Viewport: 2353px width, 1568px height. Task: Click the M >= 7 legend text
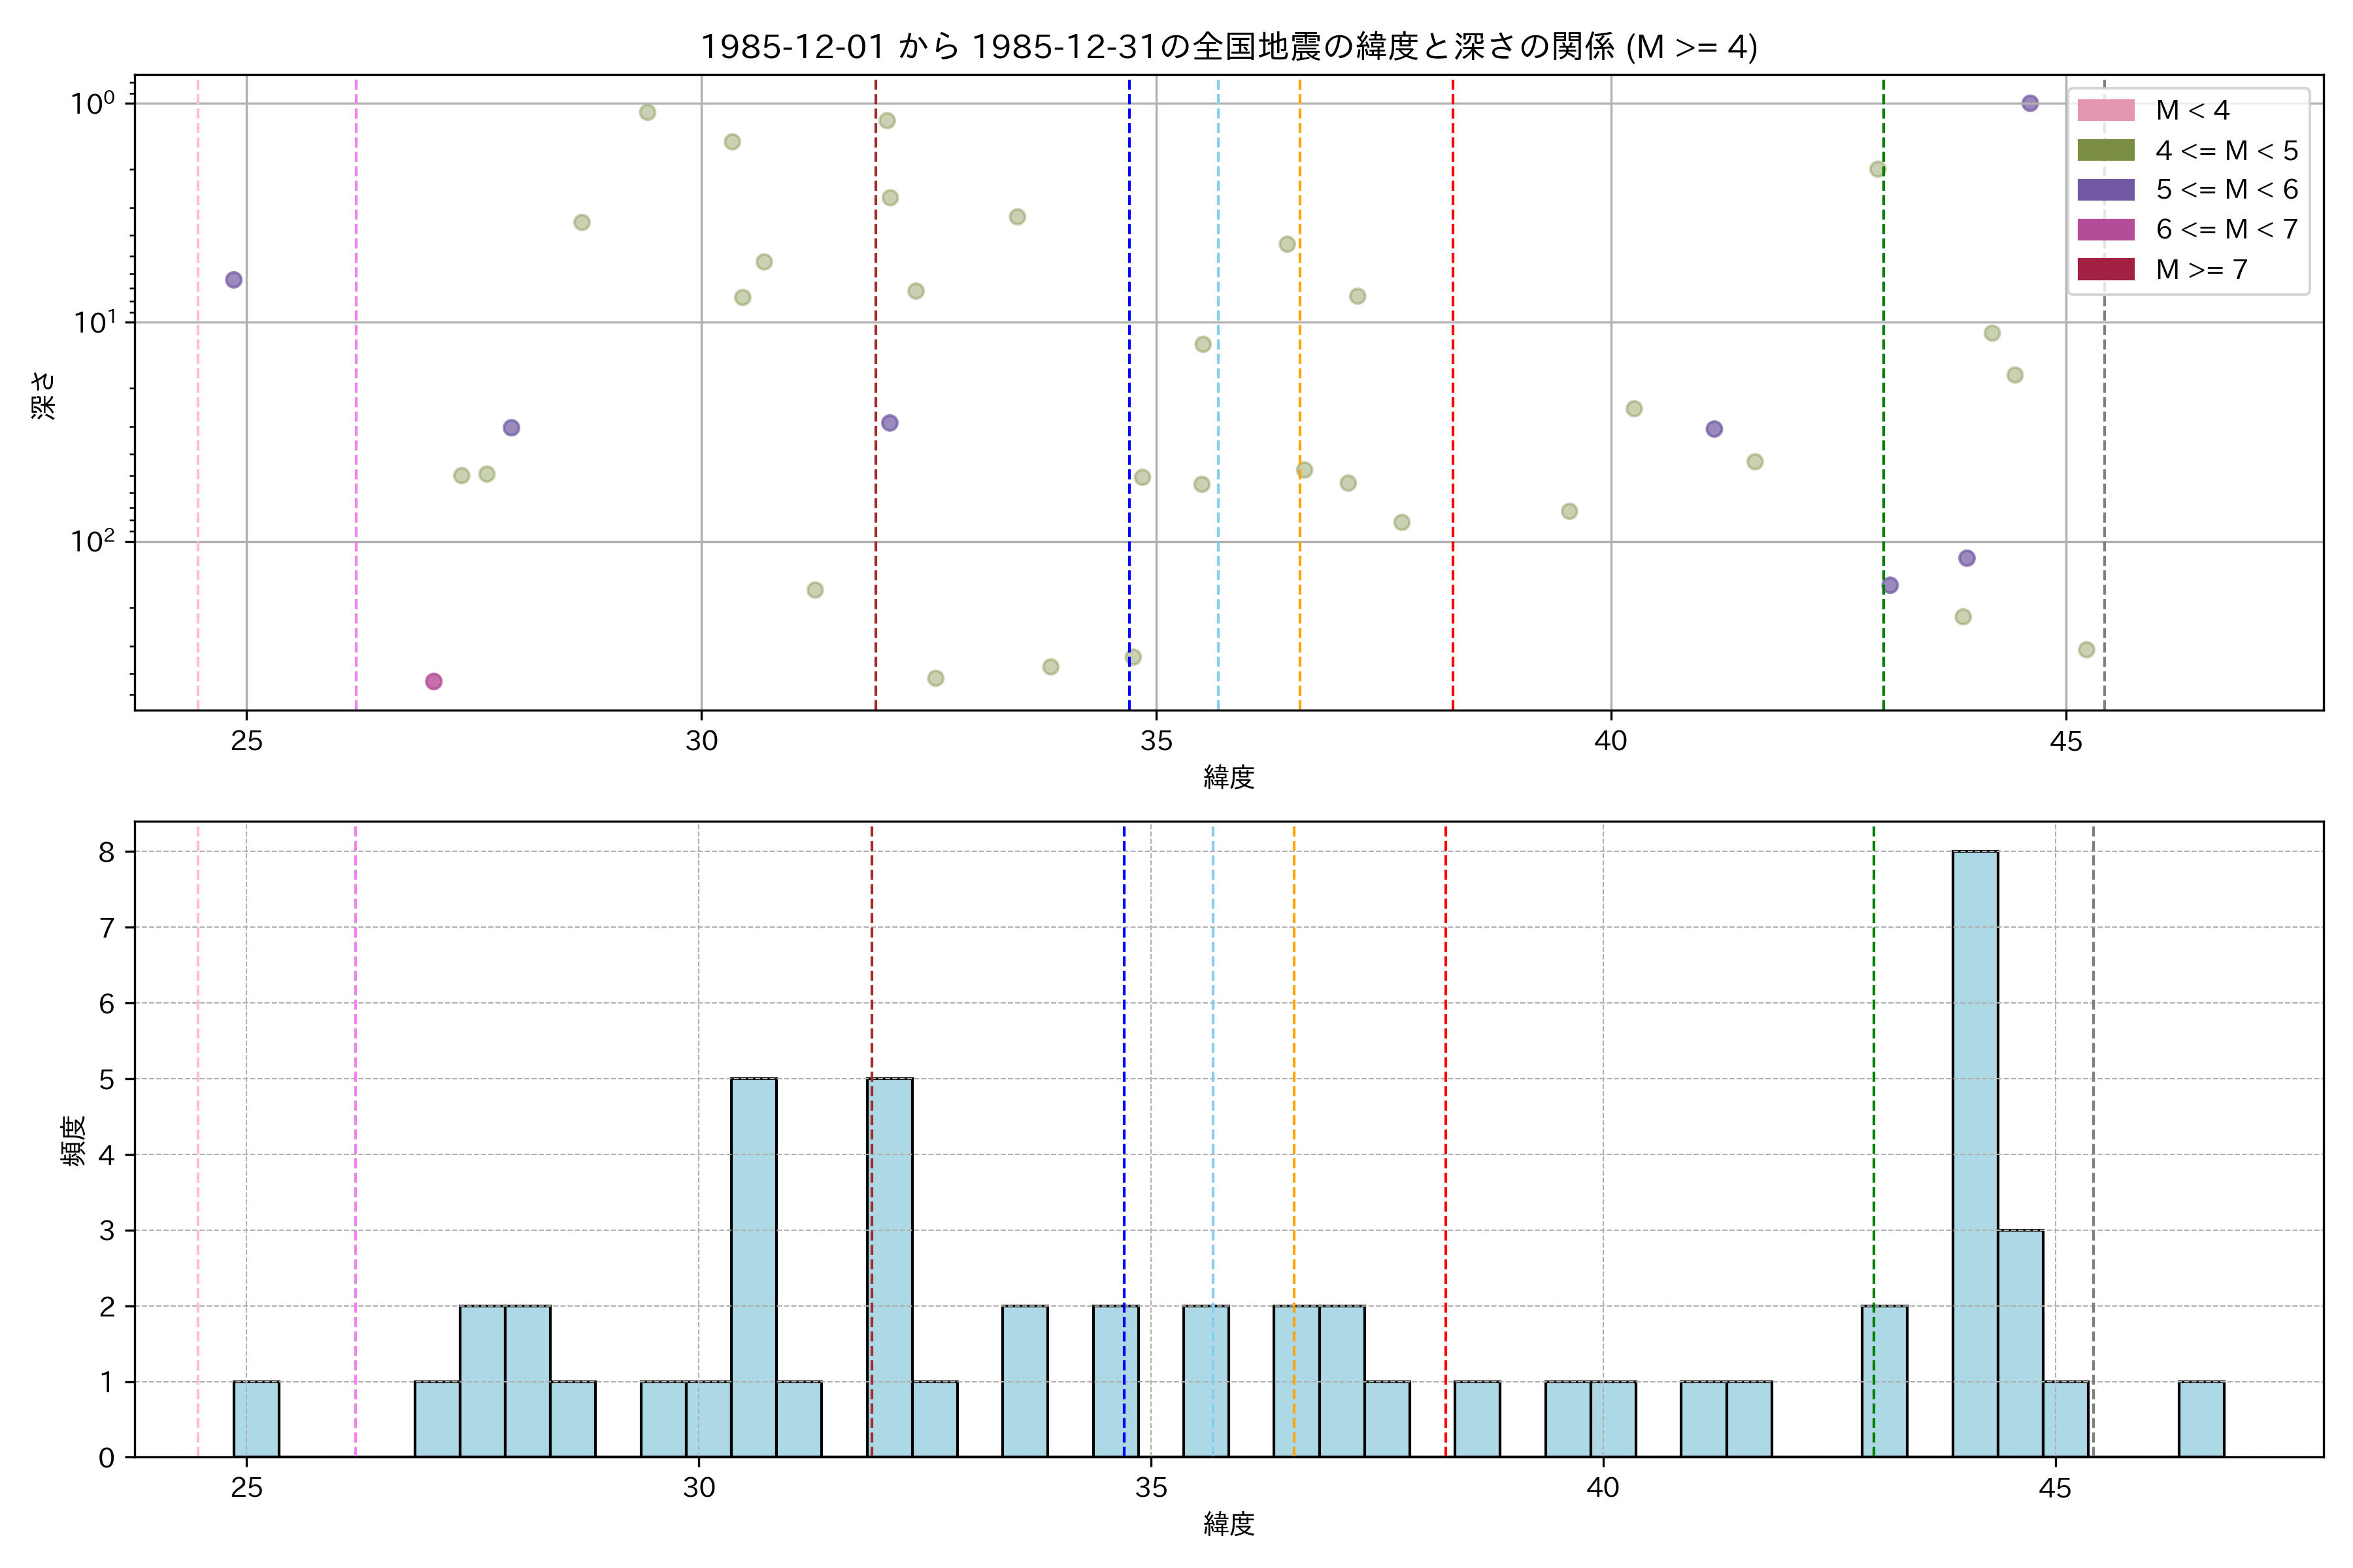pos(2202,269)
